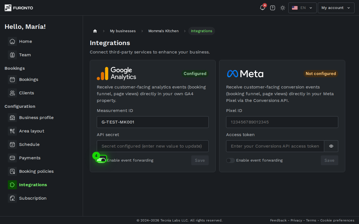
Task: Click the Configured status badge
Action: [x=195, y=74]
